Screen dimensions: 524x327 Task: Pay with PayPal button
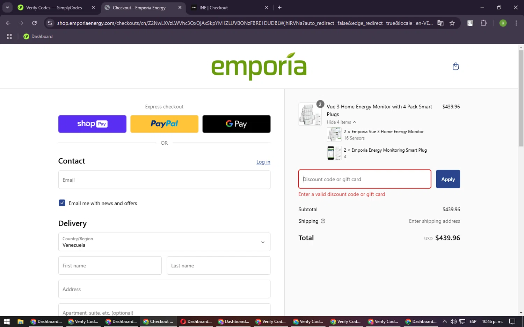[x=164, y=124]
